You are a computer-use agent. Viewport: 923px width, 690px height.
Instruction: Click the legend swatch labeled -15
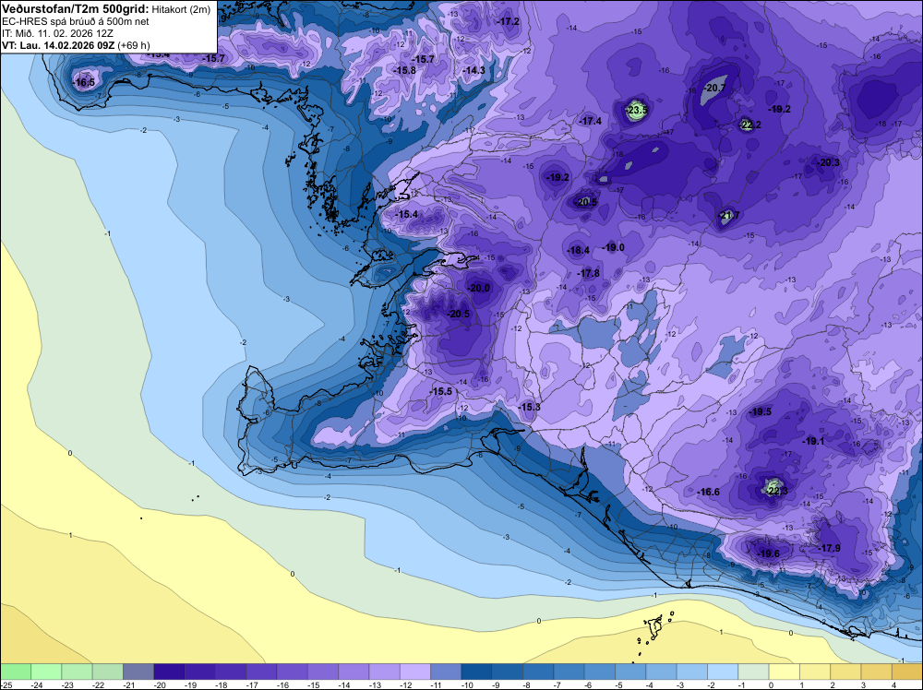(322, 672)
